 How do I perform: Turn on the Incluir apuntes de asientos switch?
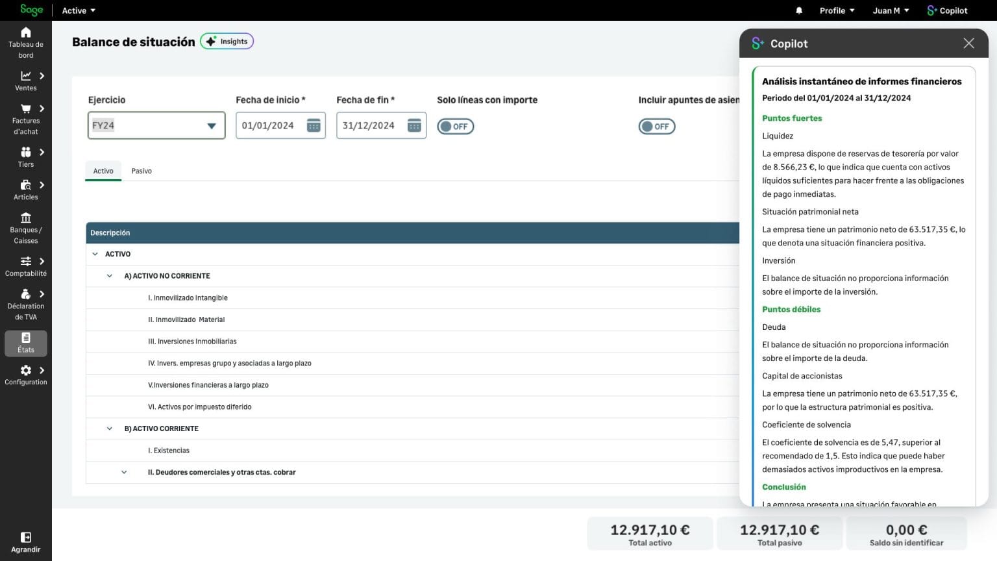coord(657,126)
